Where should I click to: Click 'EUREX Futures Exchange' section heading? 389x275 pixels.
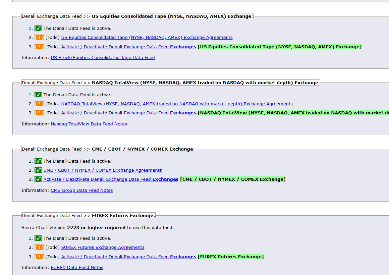pos(88,215)
